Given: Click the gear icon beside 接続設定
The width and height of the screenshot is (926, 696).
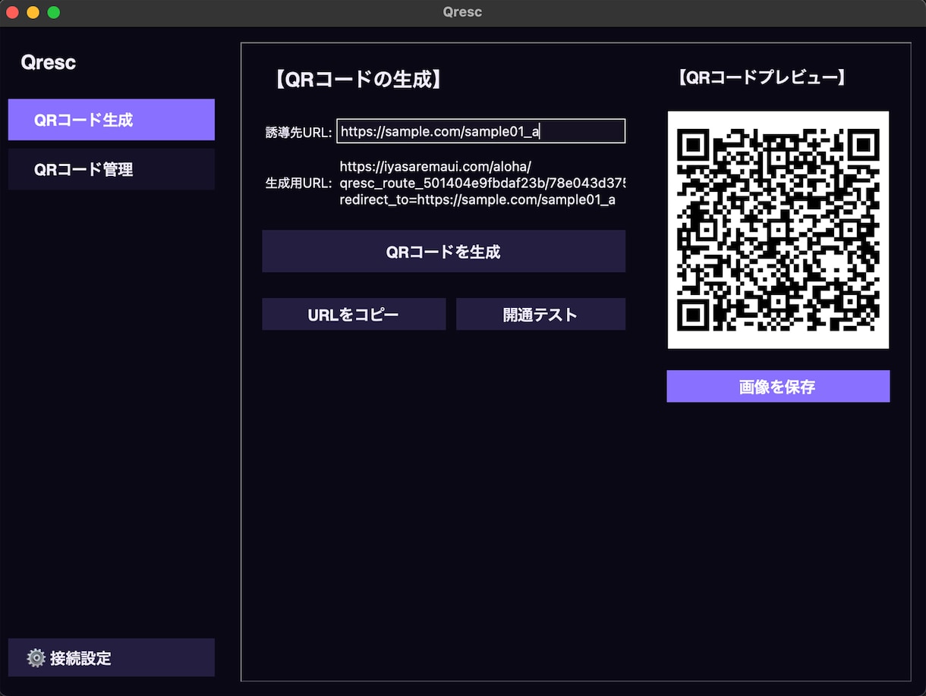Looking at the screenshot, I should (x=36, y=657).
